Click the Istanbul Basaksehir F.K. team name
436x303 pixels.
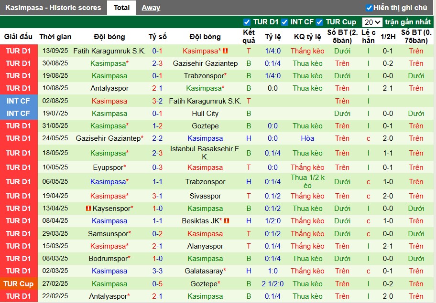205,153
